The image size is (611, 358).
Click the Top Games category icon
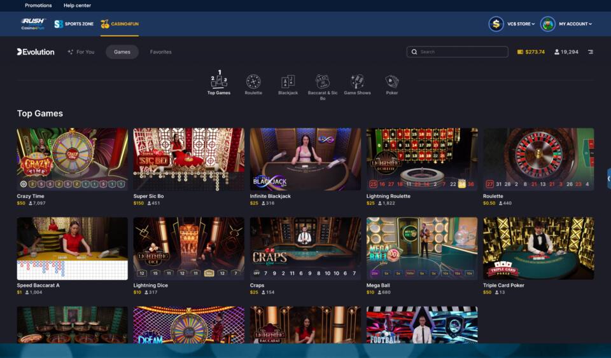click(x=219, y=82)
